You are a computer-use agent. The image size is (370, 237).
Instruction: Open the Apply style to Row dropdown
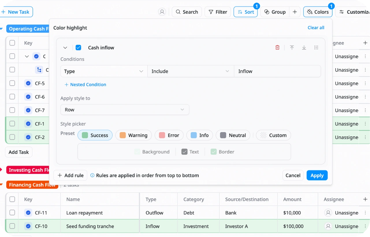pyautogui.click(x=125, y=110)
